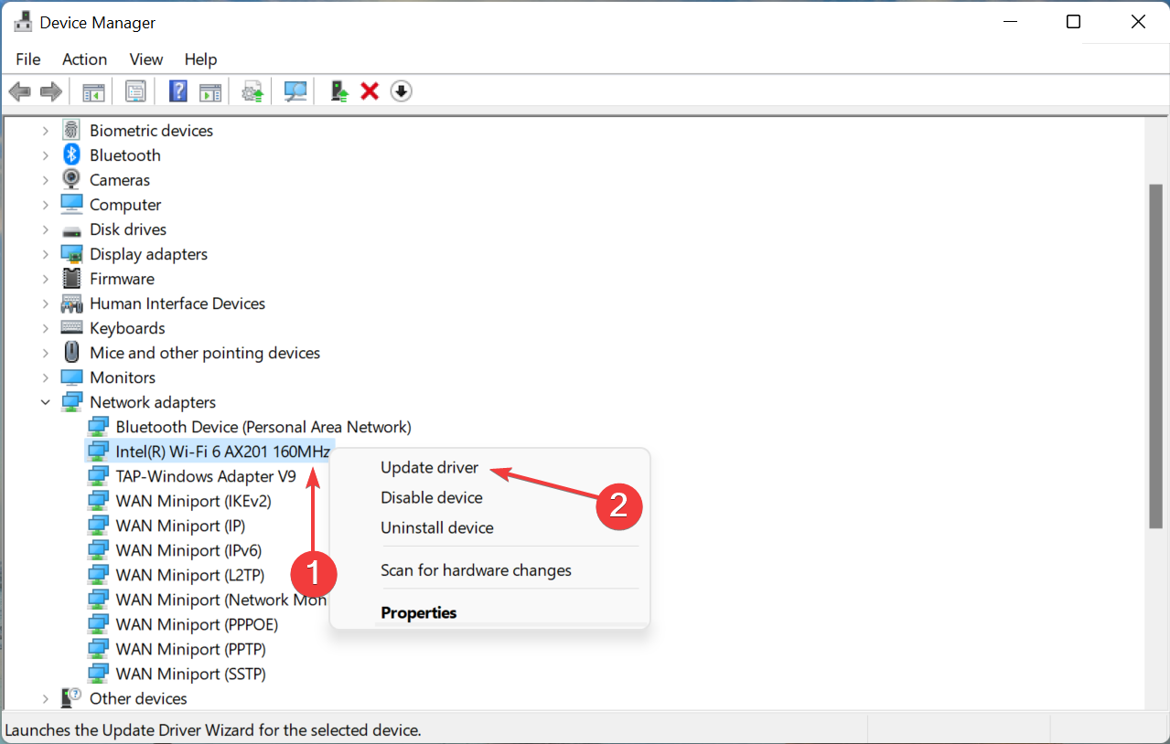This screenshot has height=744, width=1170.
Task: Select the Mice and other pointing devices icon
Action: 71,353
